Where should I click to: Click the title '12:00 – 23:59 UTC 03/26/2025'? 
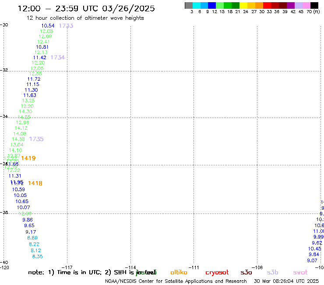tap(86, 8)
